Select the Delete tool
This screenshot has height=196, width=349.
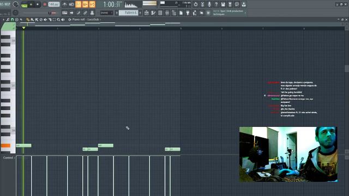pos(41,20)
